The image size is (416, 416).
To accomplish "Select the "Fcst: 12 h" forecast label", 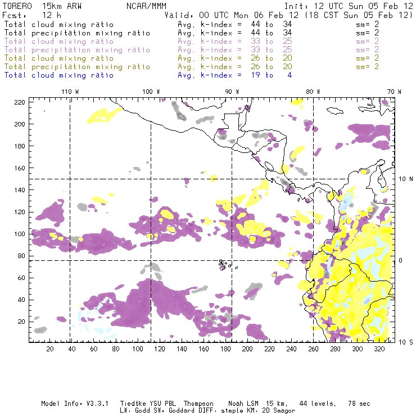I will coord(31,15).
